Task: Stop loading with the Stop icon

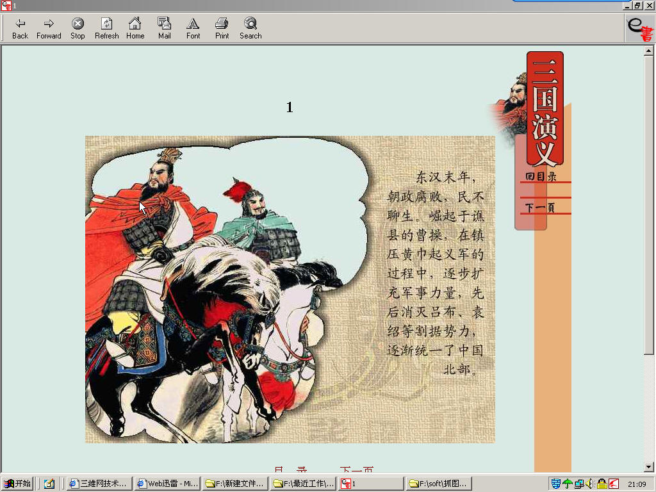Action: pos(78,28)
